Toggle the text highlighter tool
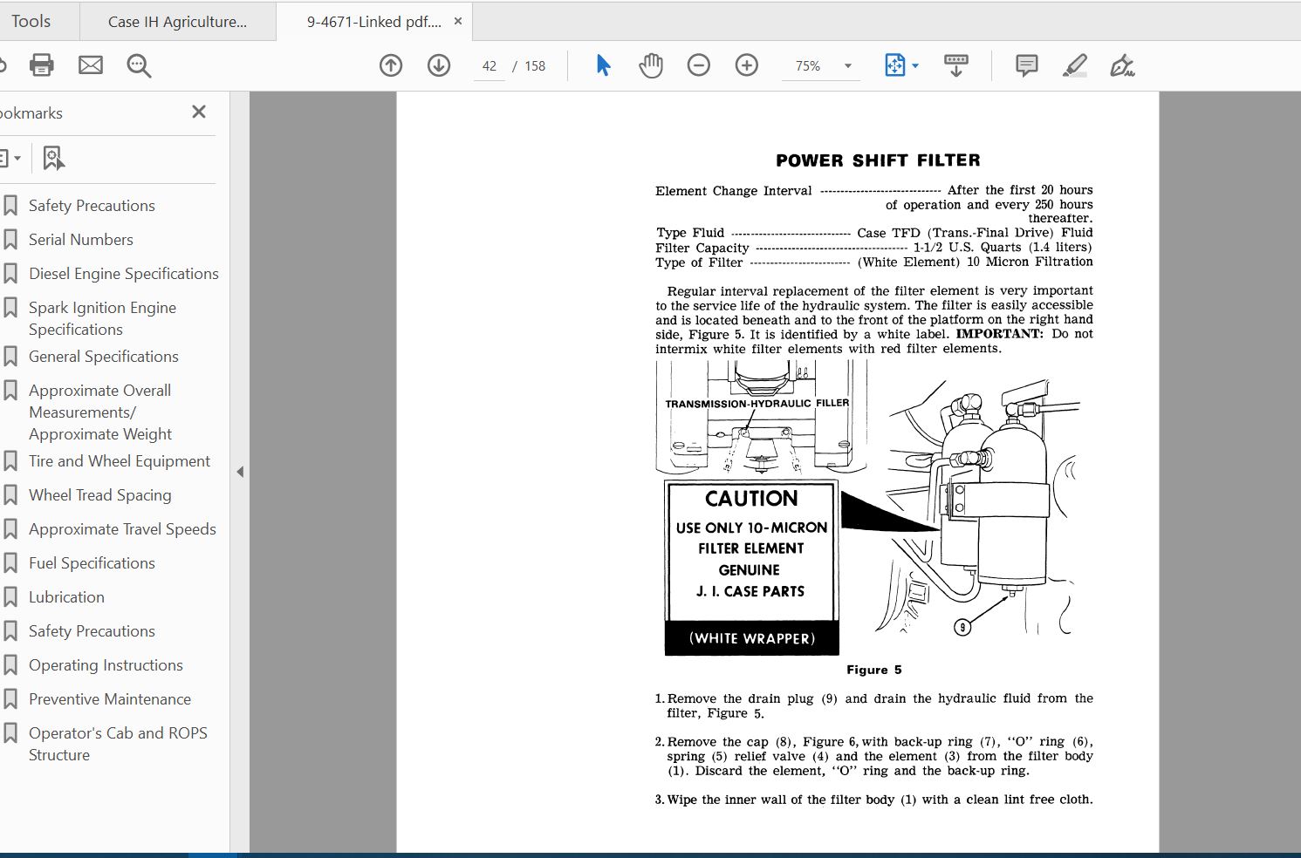This screenshot has height=858, width=1301. point(1075,65)
